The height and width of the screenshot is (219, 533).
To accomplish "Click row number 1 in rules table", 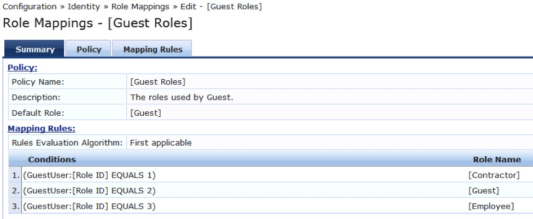I will point(15,175).
